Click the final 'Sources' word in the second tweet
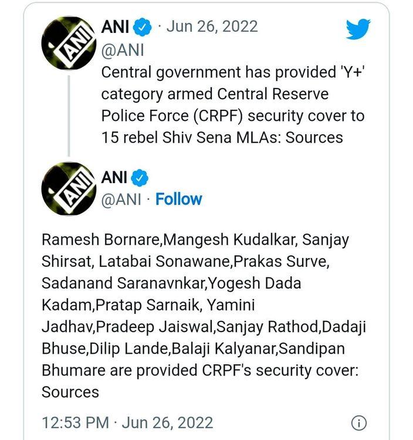 pos(70,392)
